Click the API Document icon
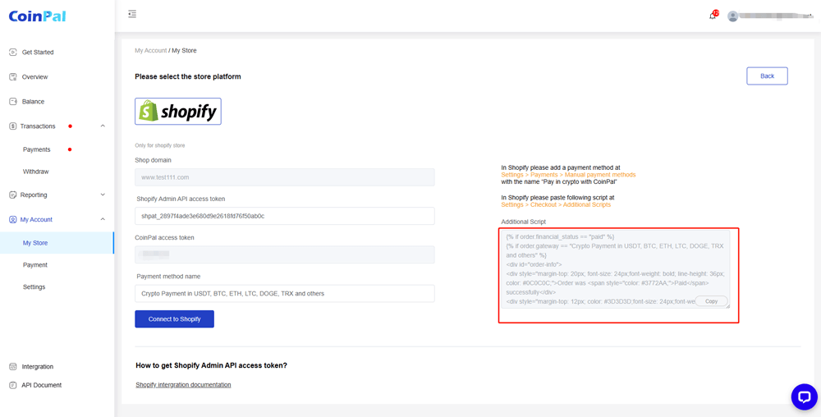 (13, 385)
